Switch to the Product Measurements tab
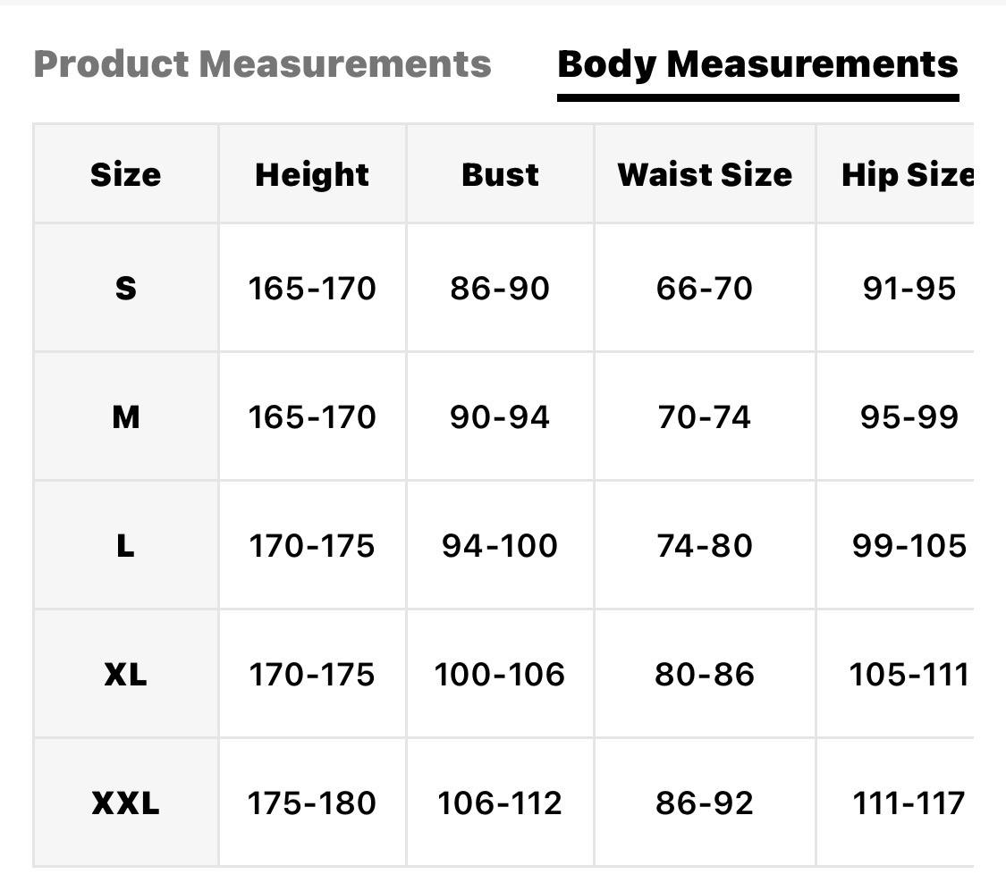The image size is (1006, 891). [262, 64]
